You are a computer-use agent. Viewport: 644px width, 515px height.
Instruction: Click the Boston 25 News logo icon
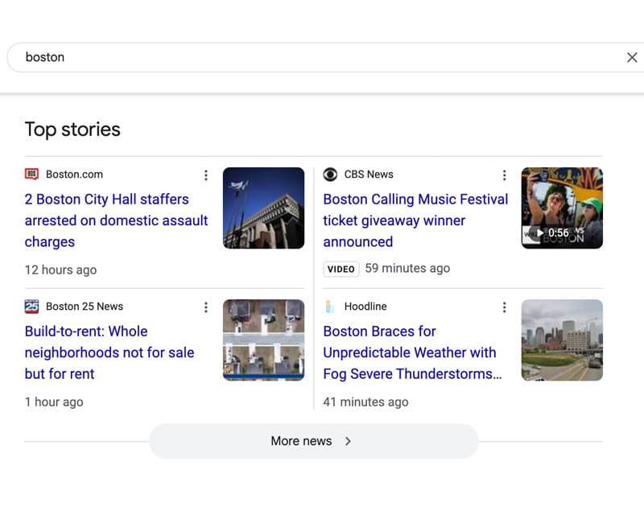click(31, 307)
